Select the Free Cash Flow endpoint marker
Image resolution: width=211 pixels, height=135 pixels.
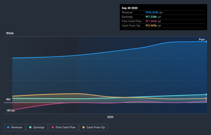(x=206, y=101)
